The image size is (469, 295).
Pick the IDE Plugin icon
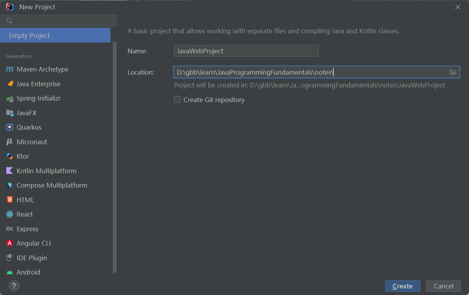(x=10, y=258)
